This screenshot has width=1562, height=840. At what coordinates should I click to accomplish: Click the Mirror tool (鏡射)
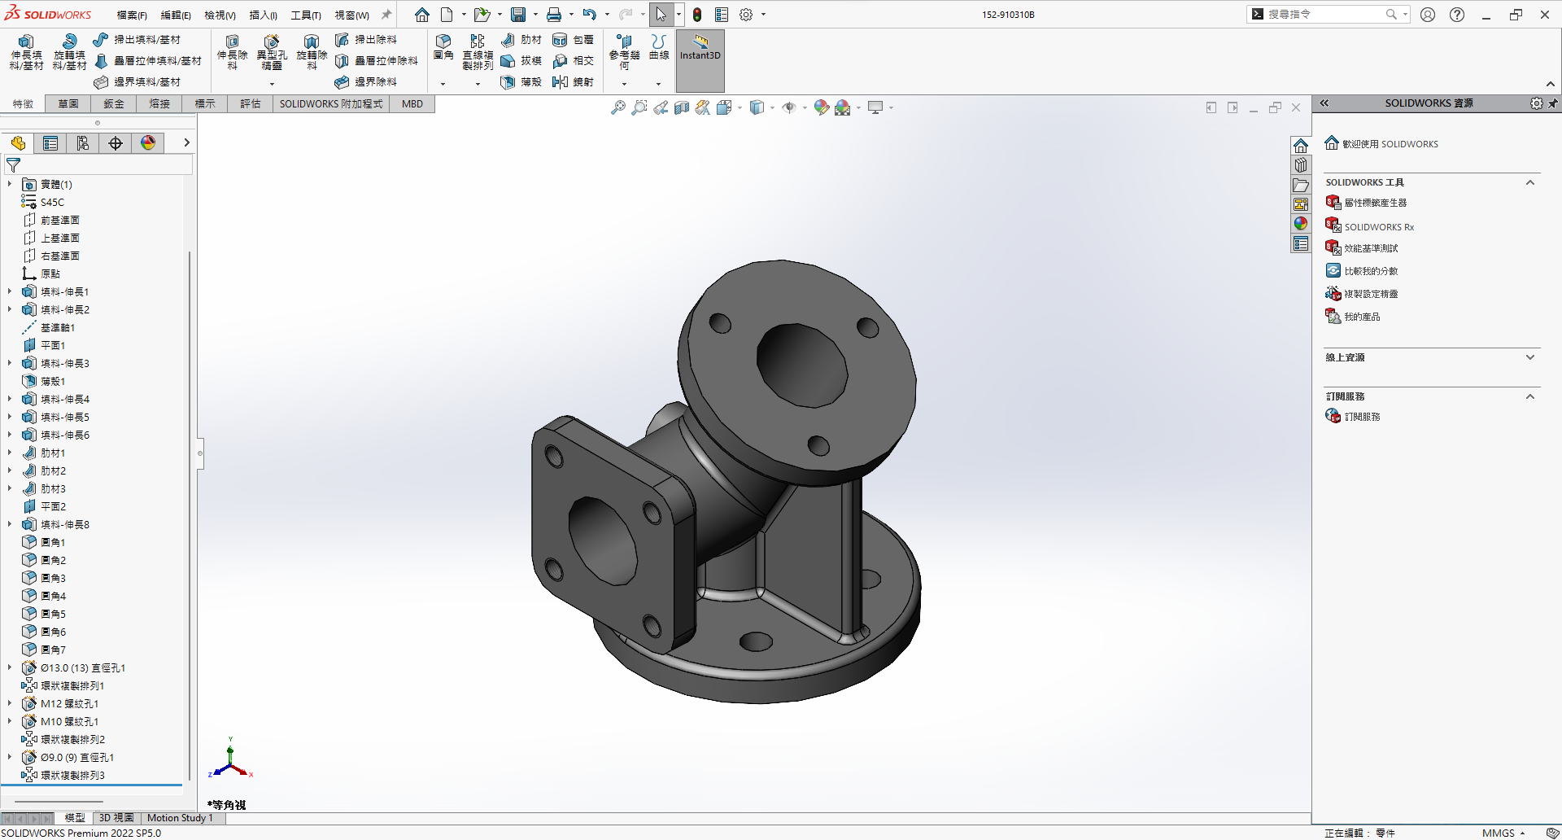click(x=573, y=82)
